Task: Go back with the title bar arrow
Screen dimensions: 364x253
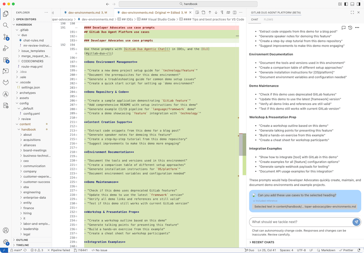Action: [107, 4]
